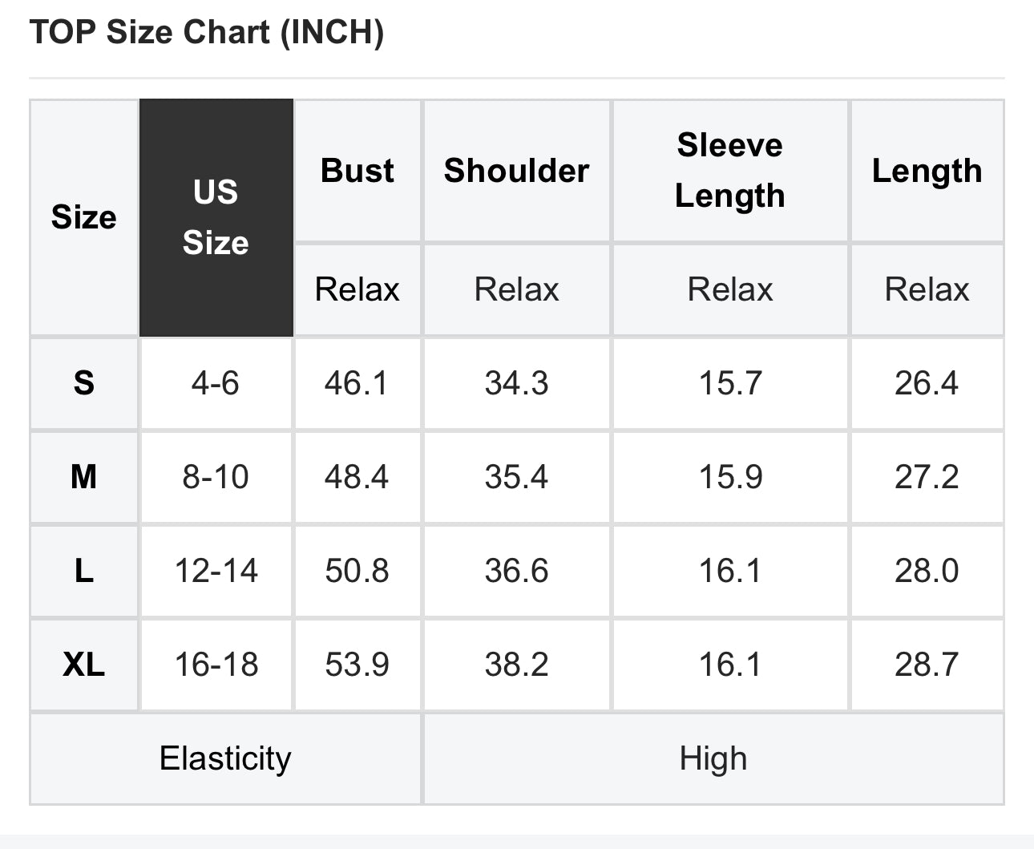Select the S size row label
This screenshot has width=1034, height=849.
[84, 383]
